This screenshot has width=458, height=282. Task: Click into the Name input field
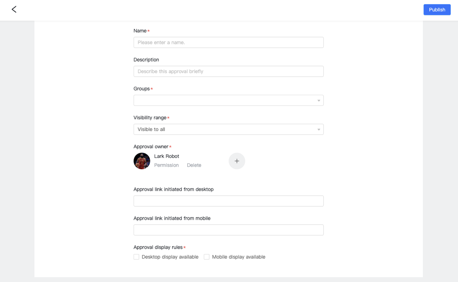(228, 42)
